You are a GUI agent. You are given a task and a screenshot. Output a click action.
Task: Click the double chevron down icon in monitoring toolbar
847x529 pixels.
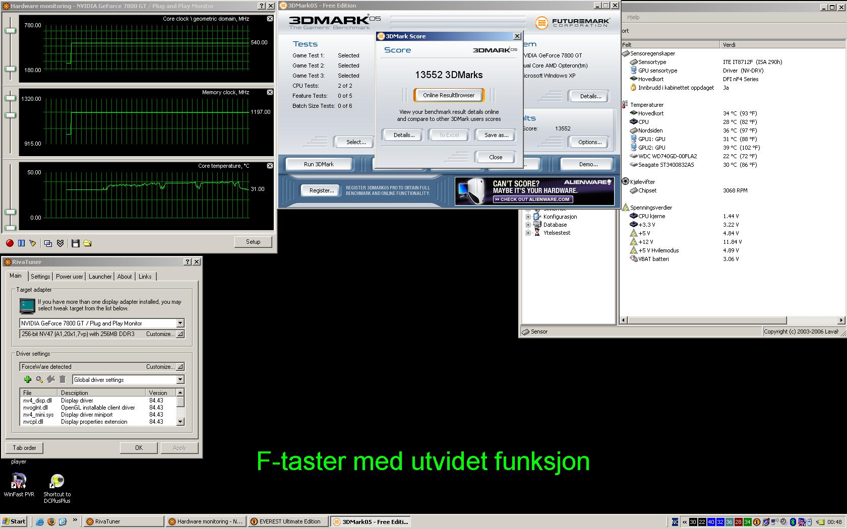click(x=60, y=243)
